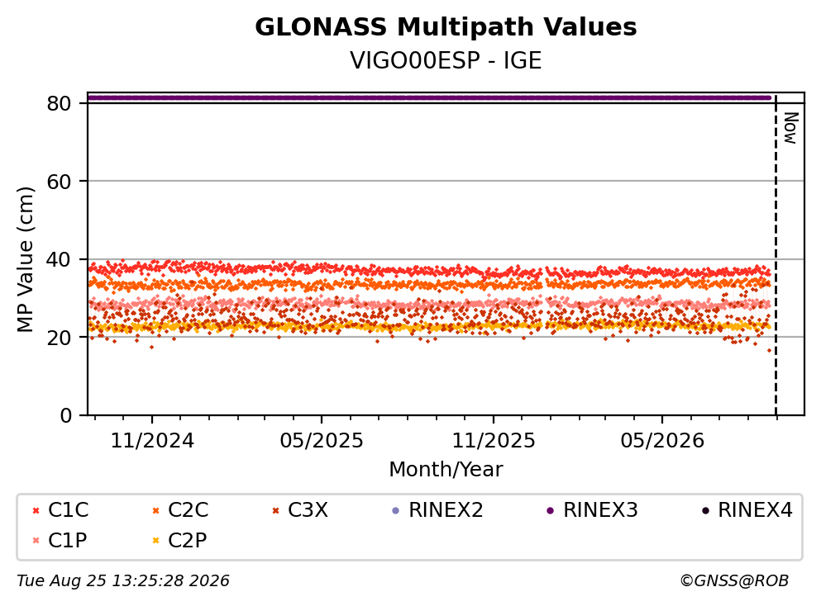Select the C1C legend label

68,509
